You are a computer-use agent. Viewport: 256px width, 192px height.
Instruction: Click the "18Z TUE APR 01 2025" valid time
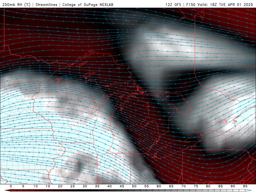(x=231, y=4)
